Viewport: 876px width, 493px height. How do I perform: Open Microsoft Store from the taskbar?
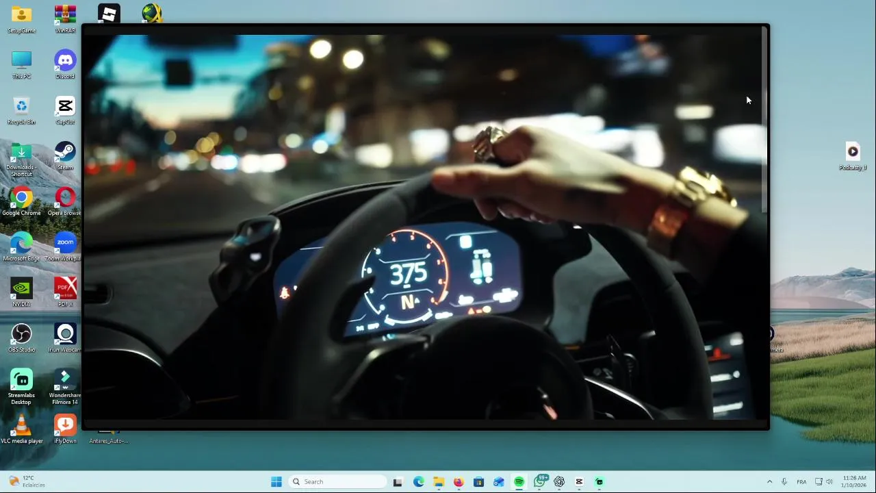(x=478, y=482)
